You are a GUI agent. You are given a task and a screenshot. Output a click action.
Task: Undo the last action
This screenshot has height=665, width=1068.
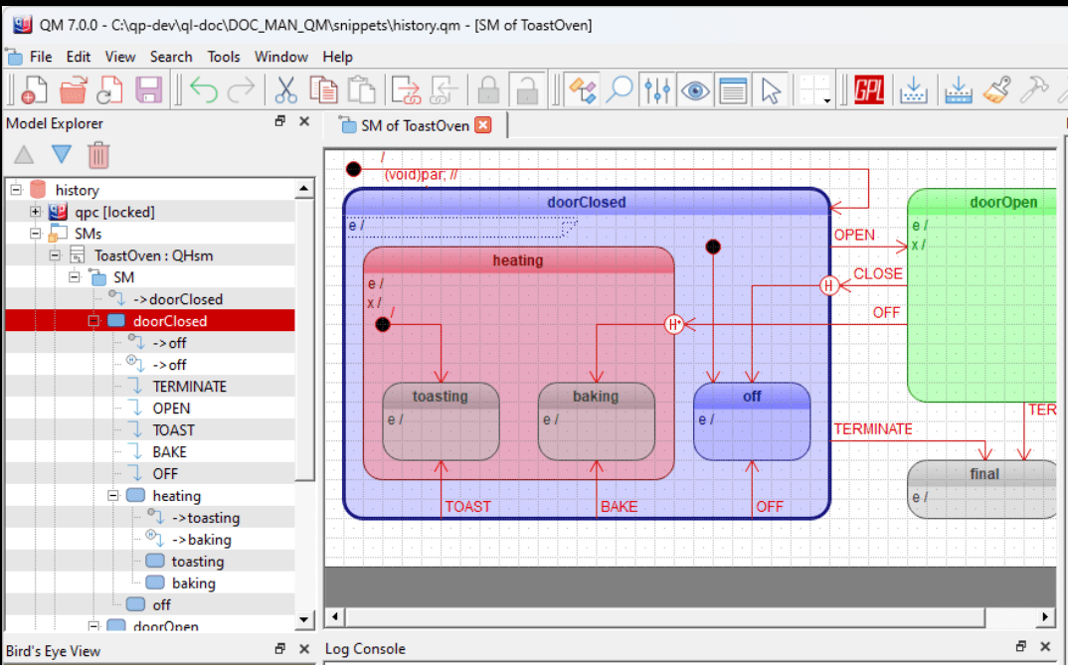coord(204,89)
